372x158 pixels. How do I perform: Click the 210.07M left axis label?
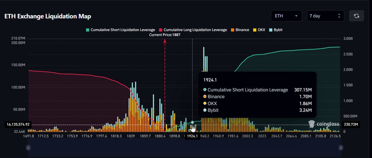click(x=18, y=38)
